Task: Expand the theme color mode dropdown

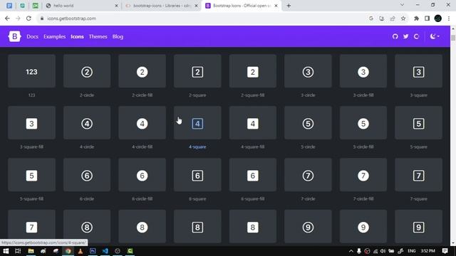Action: click(x=435, y=36)
